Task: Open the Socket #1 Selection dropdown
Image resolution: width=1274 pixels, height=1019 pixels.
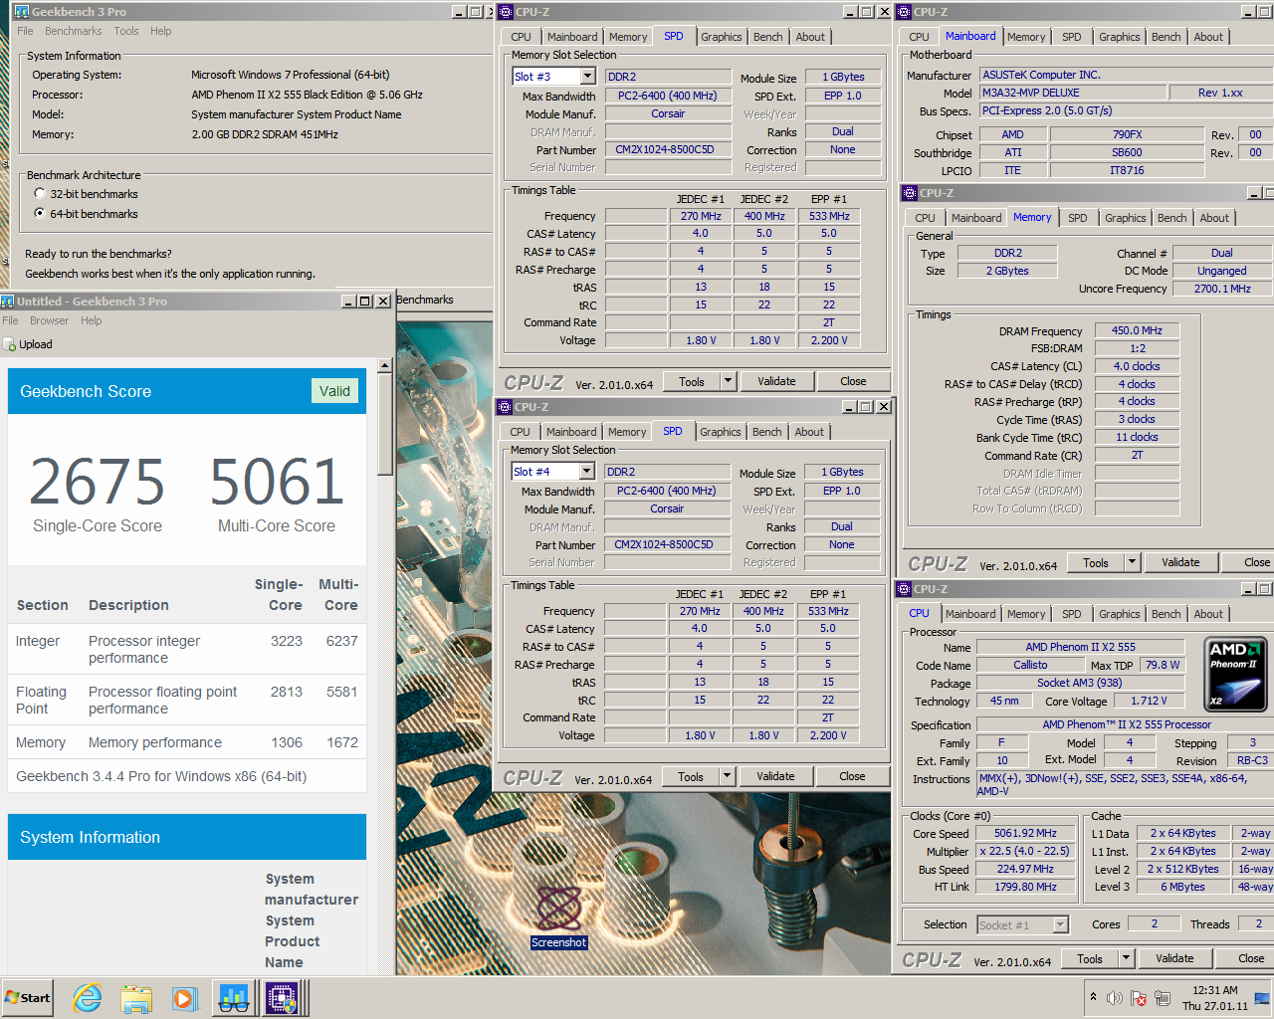Action: click(1060, 925)
